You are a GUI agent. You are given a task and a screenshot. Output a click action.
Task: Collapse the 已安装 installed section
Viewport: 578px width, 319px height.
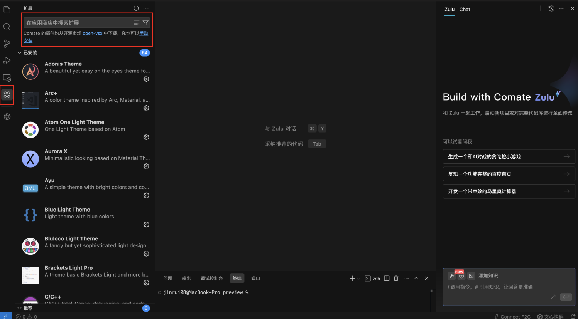tap(84, 53)
